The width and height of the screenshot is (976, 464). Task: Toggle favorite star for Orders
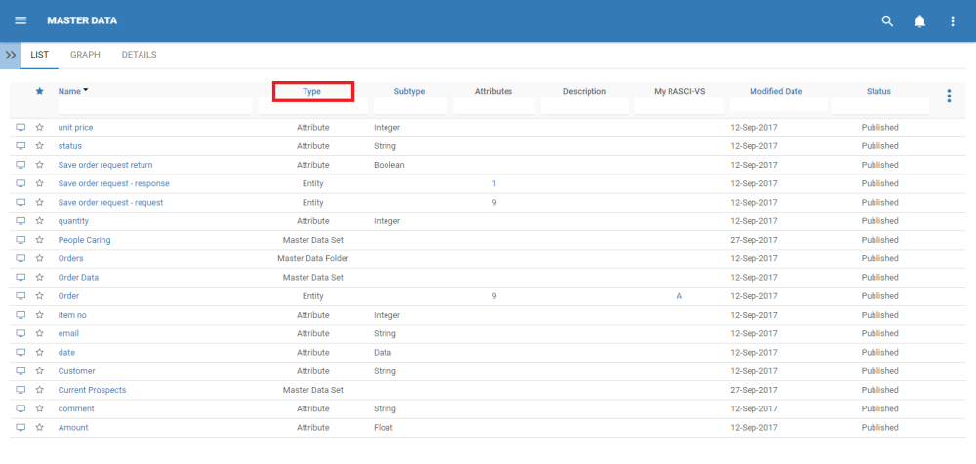[x=40, y=258]
